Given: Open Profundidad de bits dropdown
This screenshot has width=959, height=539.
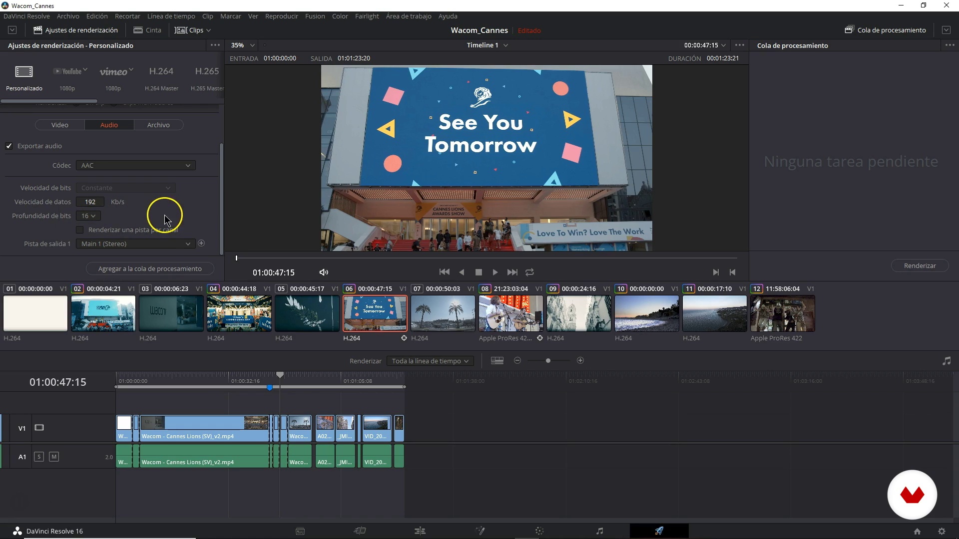Looking at the screenshot, I should (x=88, y=216).
